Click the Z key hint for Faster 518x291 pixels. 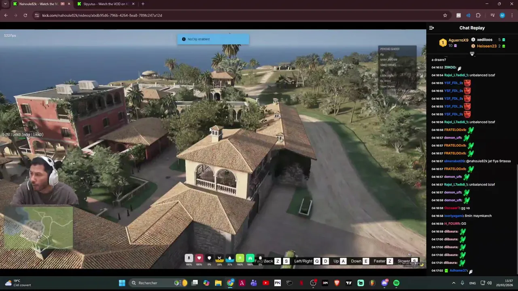390,261
